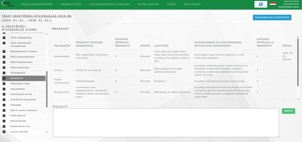Click the risk table vertical scrollbar
This screenshot has height=142, width=302.
pos(298,59)
